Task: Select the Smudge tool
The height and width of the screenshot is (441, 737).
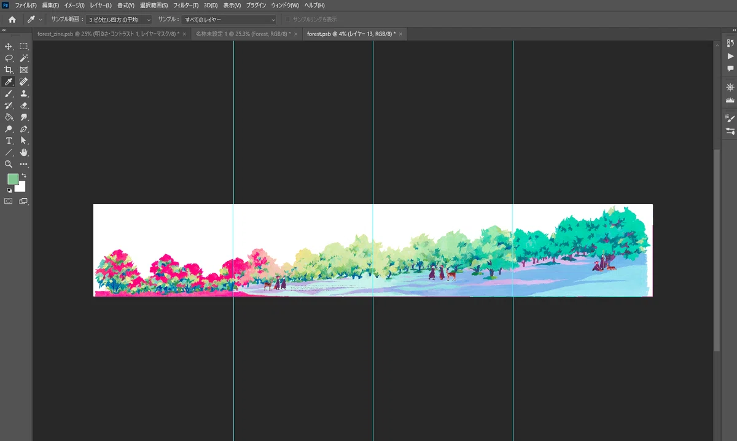Action: [x=24, y=117]
